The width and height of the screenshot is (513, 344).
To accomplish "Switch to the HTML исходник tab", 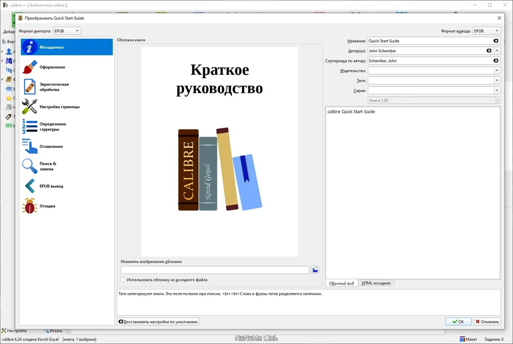I will (376, 283).
